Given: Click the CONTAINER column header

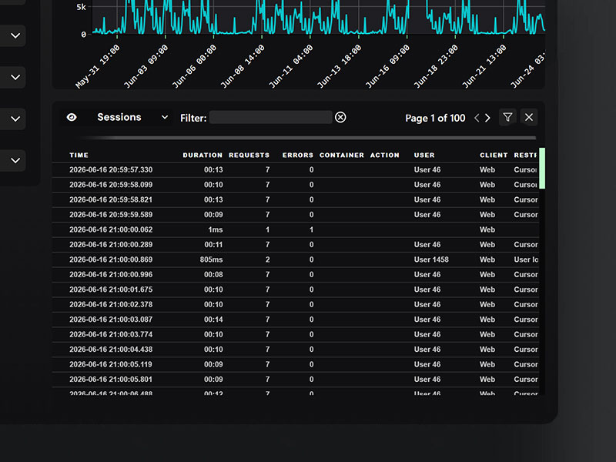Looking at the screenshot, I should pyautogui.click(x=342, y=156).
